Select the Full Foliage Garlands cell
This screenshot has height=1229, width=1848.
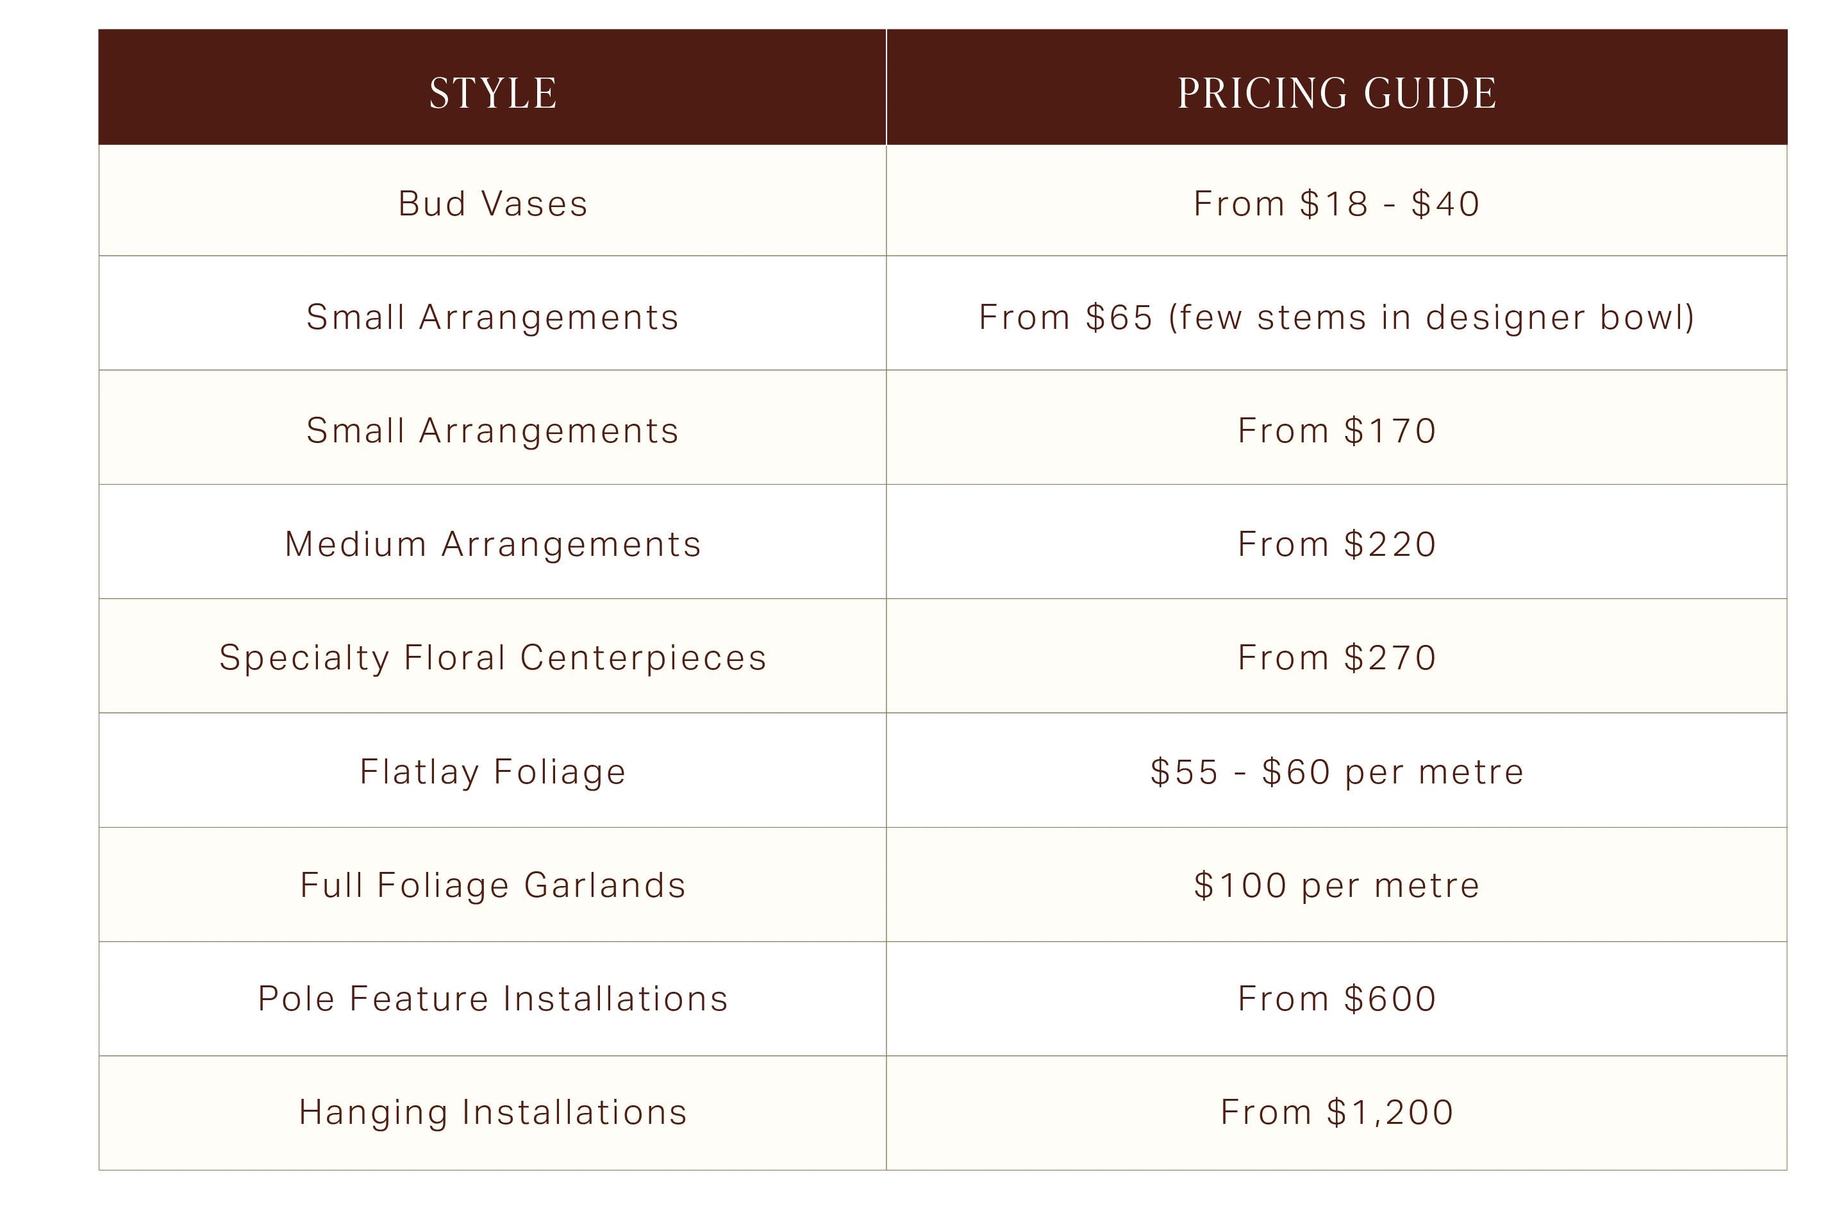(492, 885)
